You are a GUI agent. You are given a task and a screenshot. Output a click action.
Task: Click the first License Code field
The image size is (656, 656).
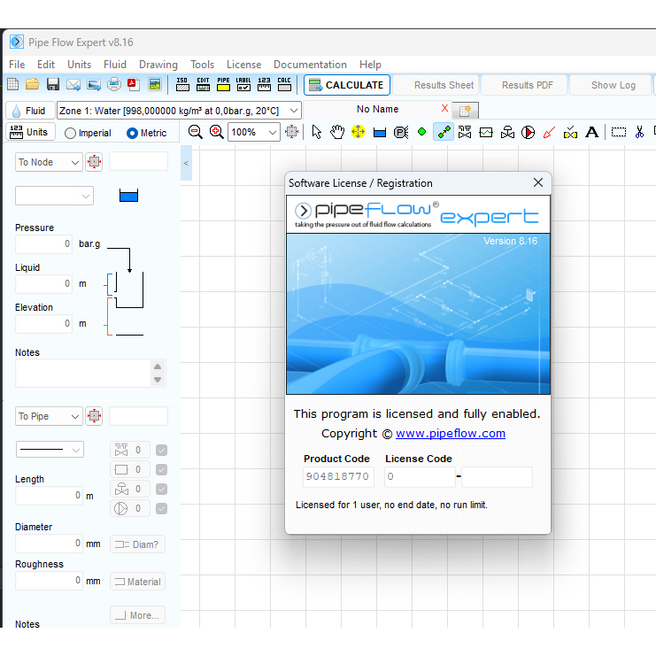(x=420, y=476)
